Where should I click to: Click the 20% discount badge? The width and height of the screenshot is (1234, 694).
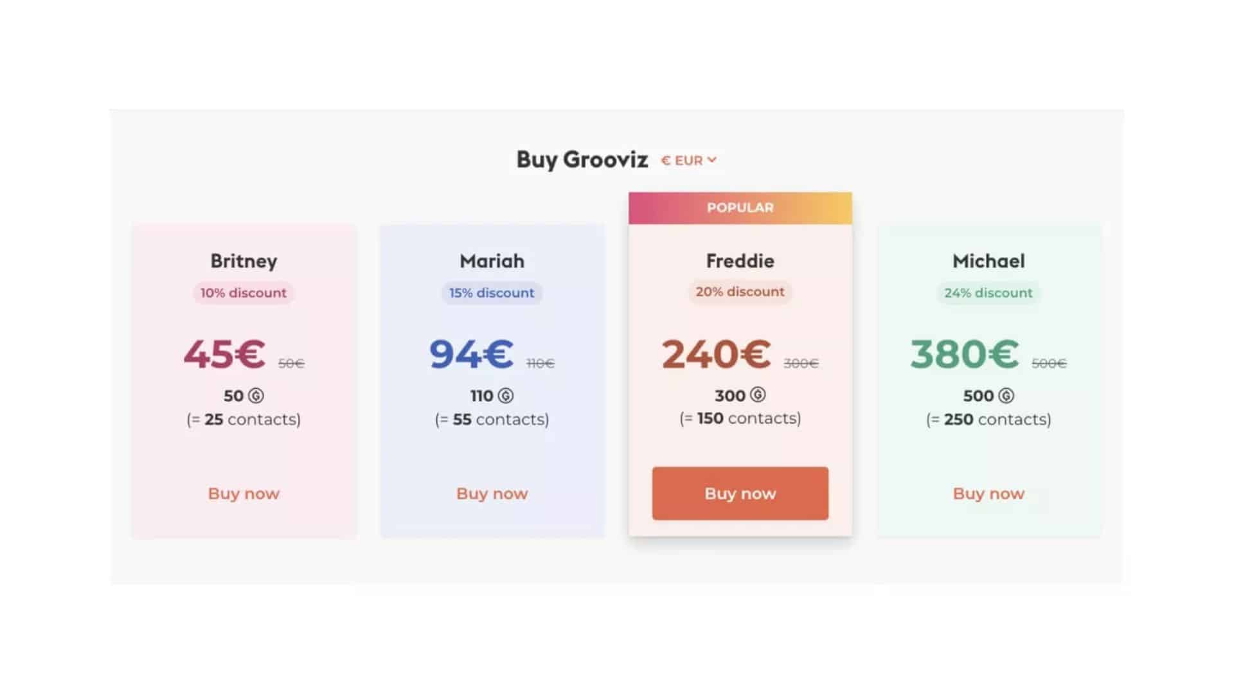tap(740, 292)
